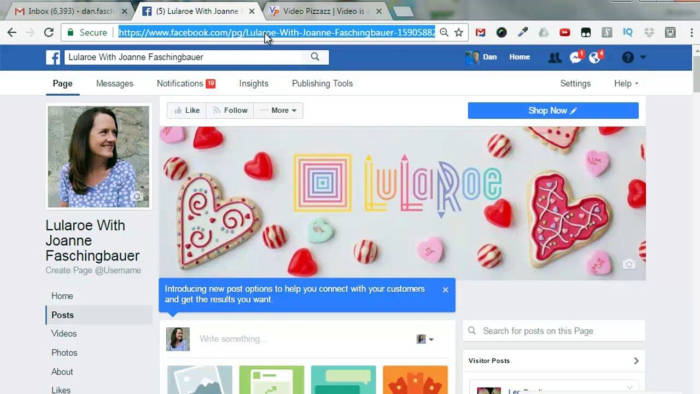Open post-as identity dropdown in composer
The image size is (700, 394).
point(425,339)
